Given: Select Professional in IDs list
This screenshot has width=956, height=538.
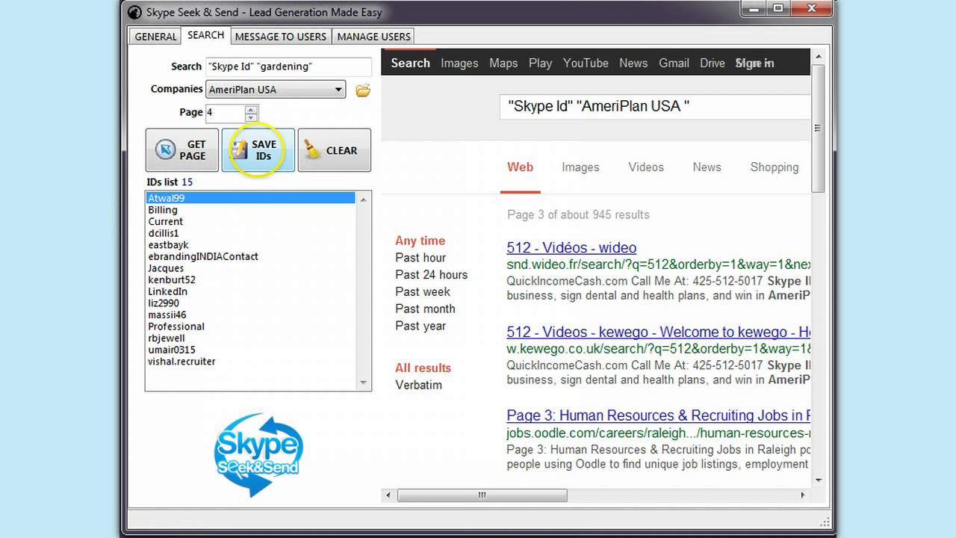Looking at the screenshot, I should pos(250,327).
